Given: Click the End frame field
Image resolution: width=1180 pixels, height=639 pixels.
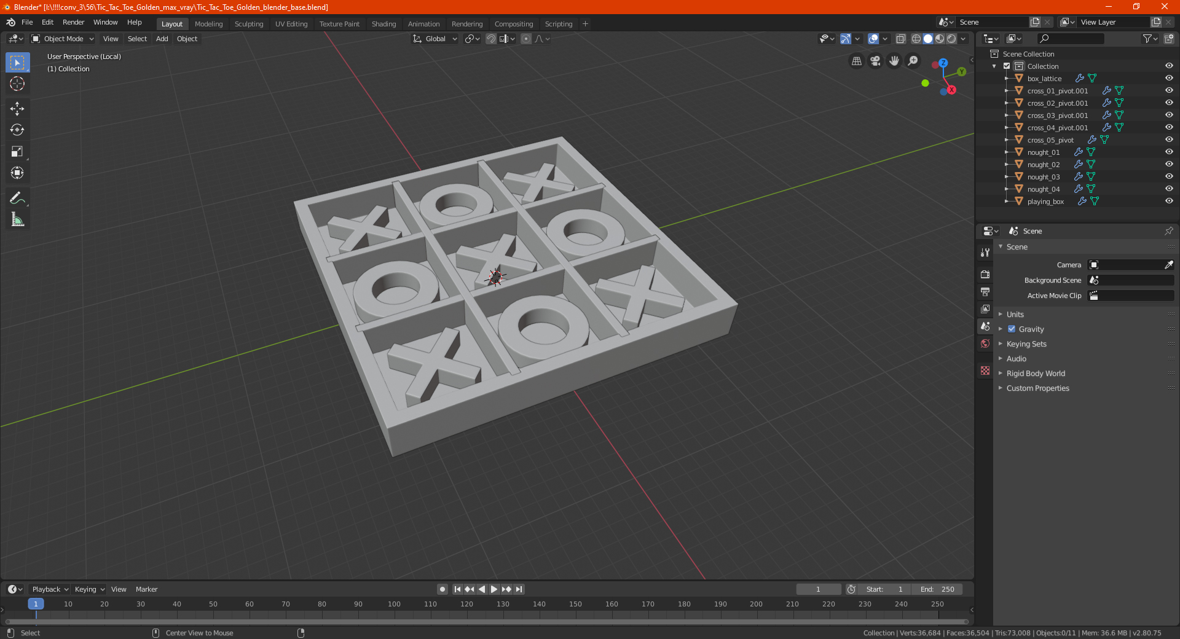Looking at the screenshot, I should pyautogui.click(x=937, y=589).
